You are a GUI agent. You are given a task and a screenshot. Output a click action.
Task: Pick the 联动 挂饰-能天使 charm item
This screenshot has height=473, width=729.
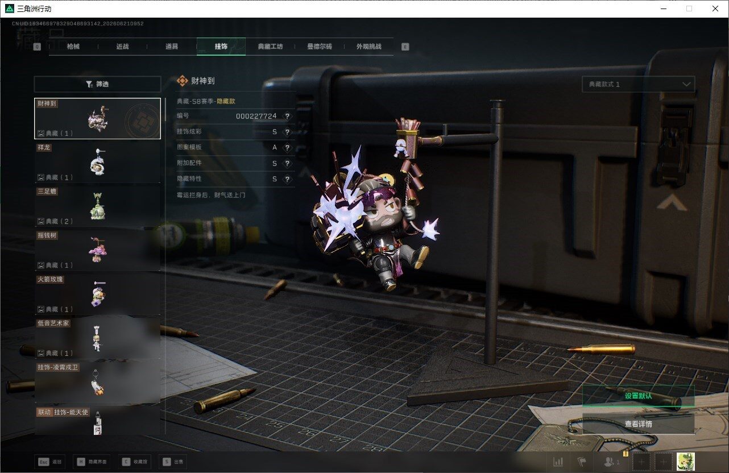[x=97, y=421]
